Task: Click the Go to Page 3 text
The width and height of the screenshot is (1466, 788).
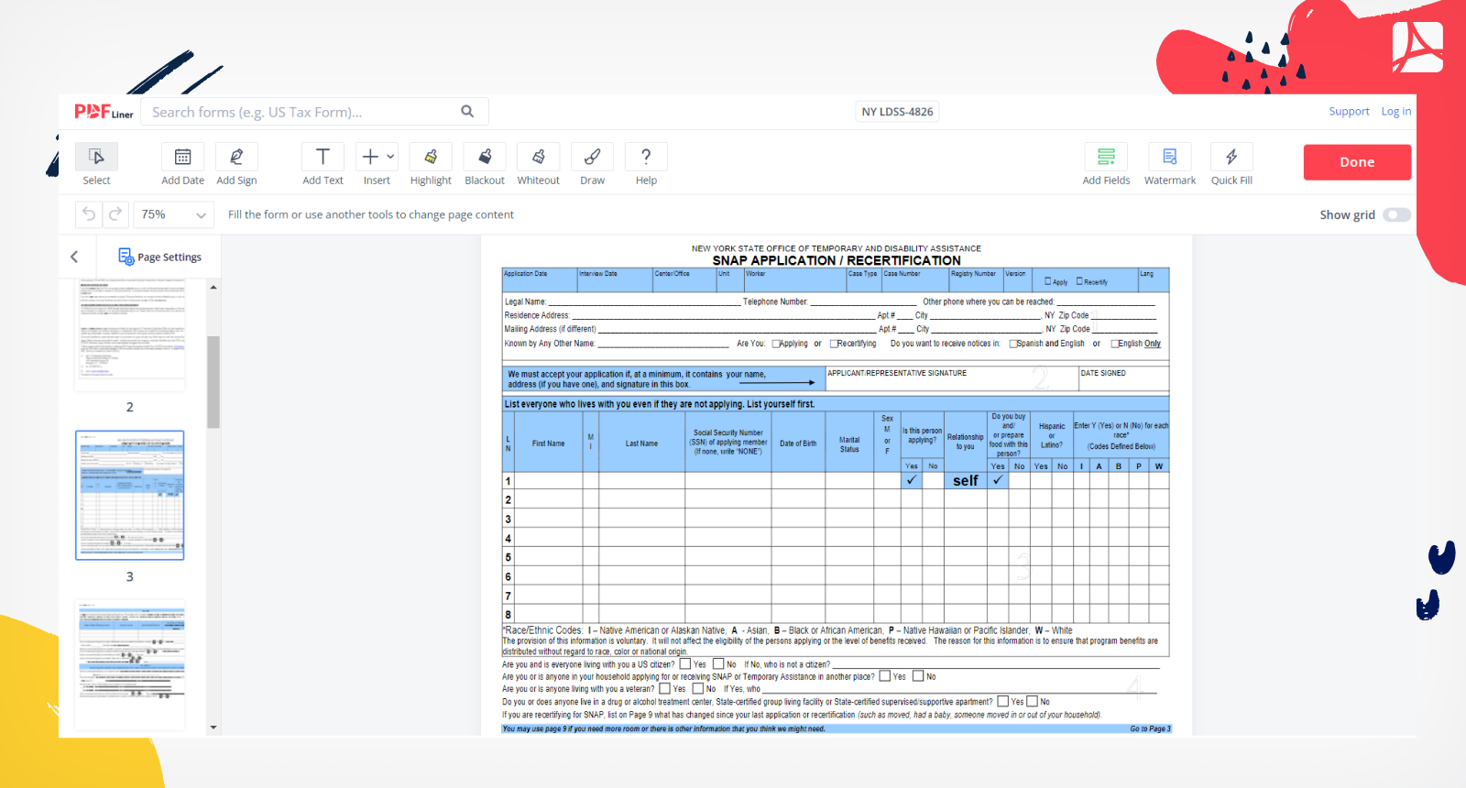Action: click(1150, 729)
